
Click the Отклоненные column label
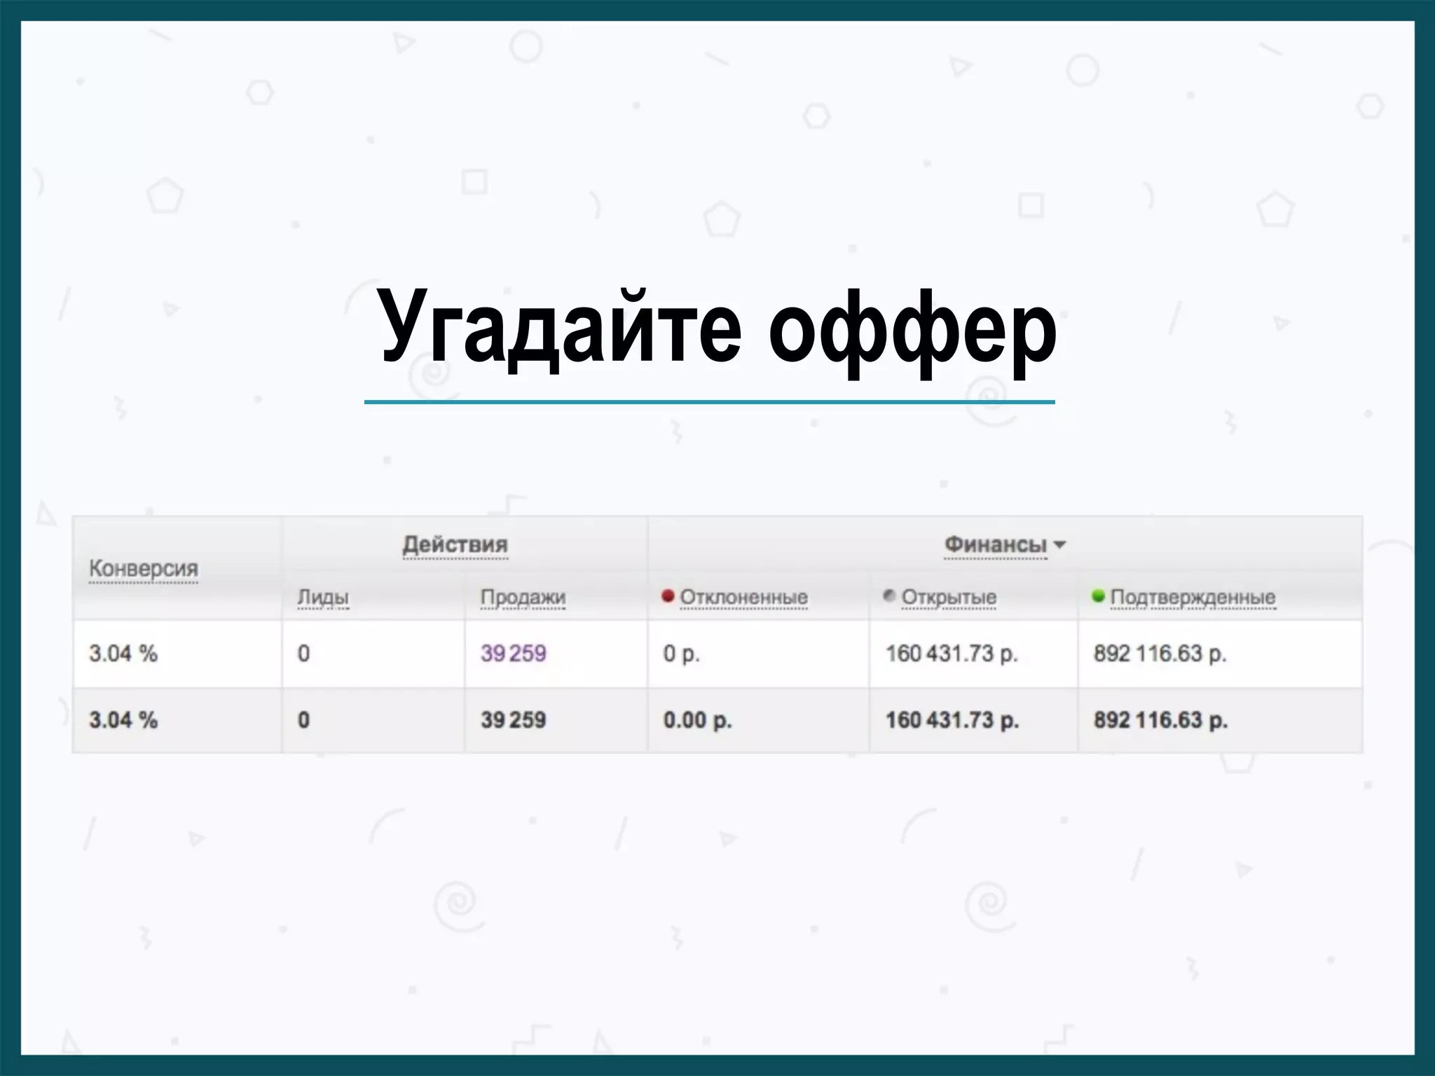tap(743, 598)
